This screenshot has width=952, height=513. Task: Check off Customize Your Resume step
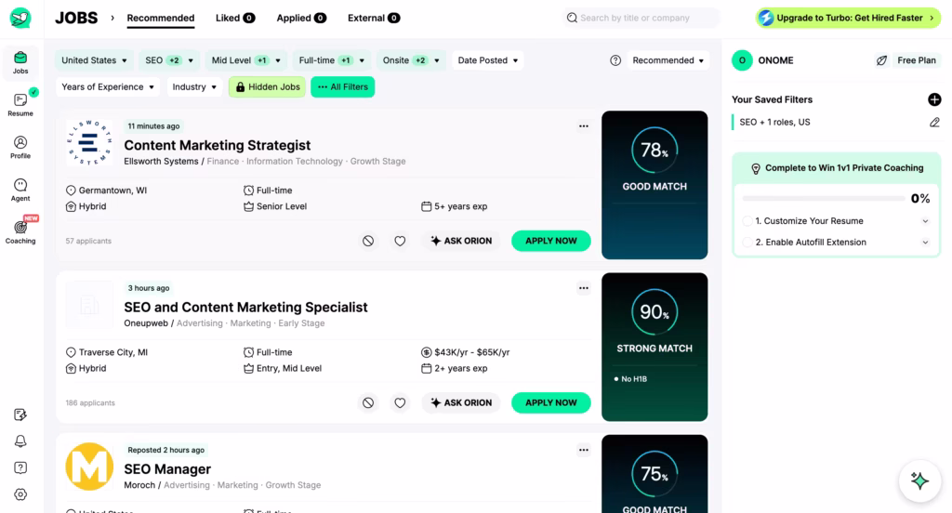(x=747, y=221)
